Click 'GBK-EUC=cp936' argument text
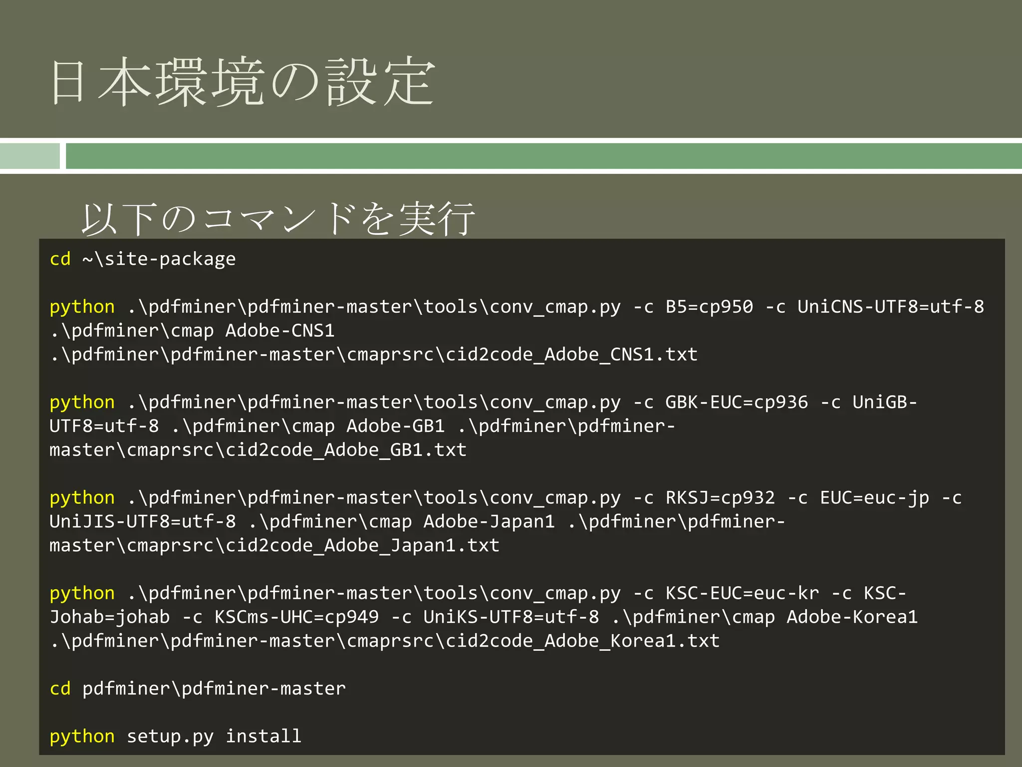 (x=737, y=402)
